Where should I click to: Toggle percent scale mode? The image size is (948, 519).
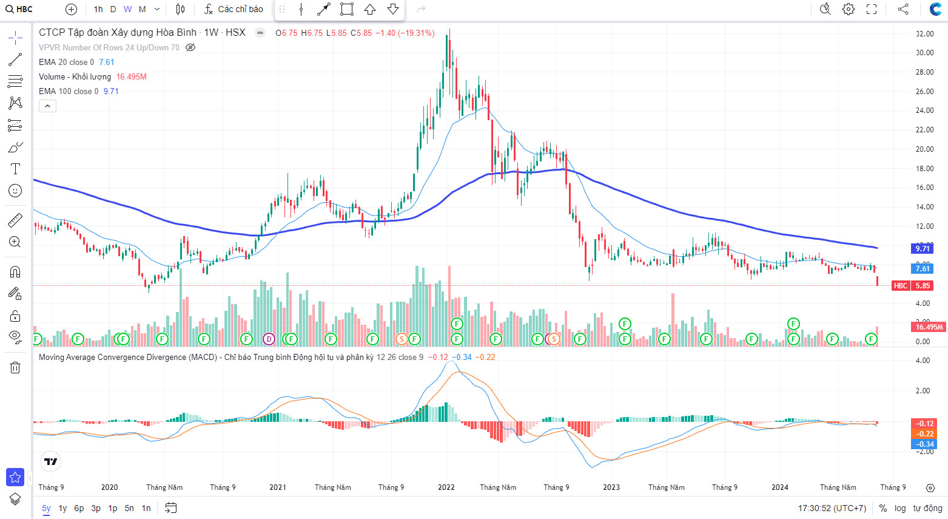pyautogui.click(x=883, y=508)
